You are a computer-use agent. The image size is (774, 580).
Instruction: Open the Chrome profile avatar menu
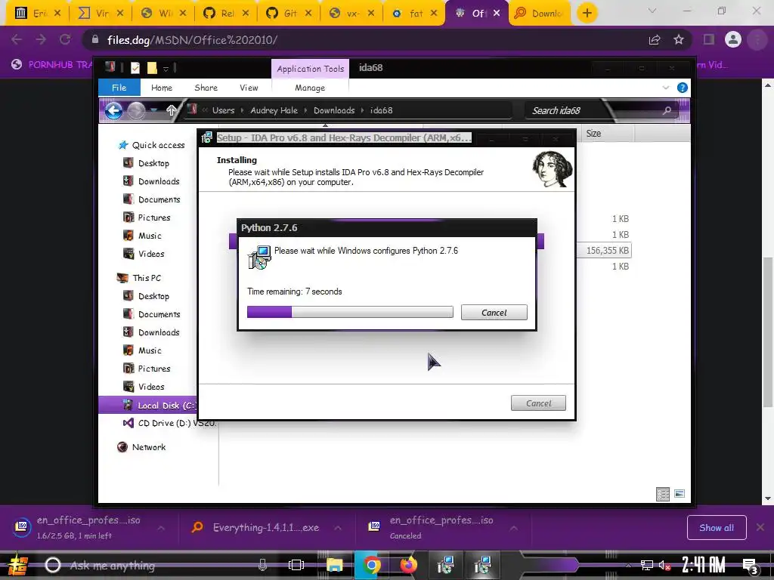coord(733,39)
